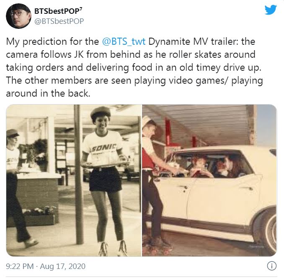Click the Aug 17, 2020 date
Screen dimensions: 284x279
click(63, 266)
